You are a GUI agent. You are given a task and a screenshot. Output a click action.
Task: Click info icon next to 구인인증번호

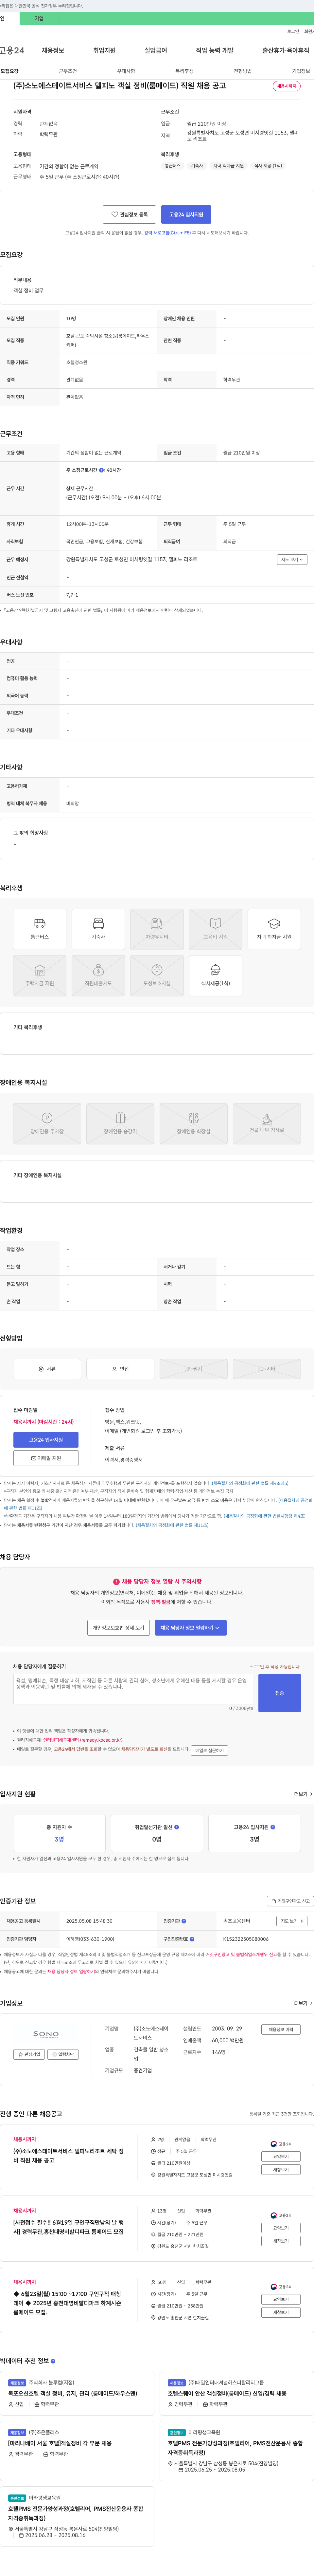[192, 1939]
